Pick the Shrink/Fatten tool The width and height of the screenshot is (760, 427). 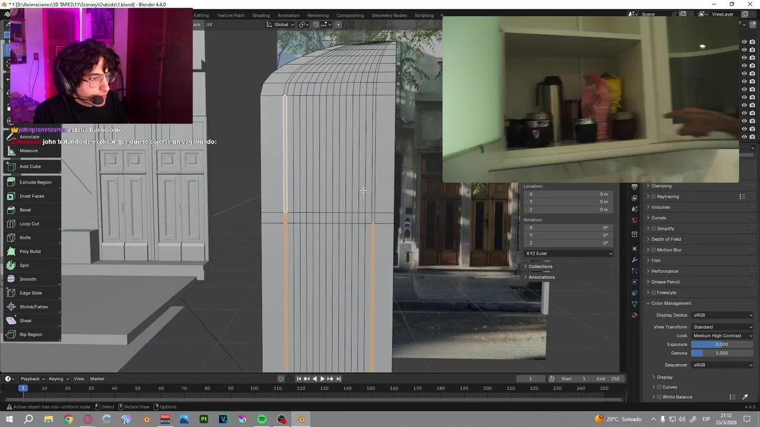coord(31,307)
